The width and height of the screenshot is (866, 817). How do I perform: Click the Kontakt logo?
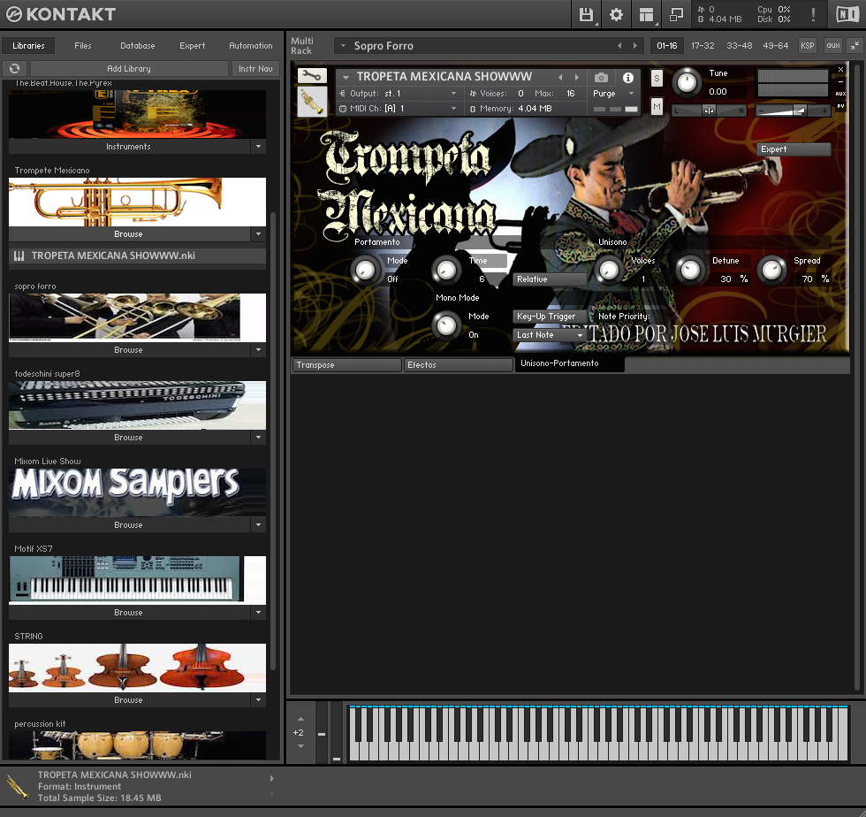[61, 14]
